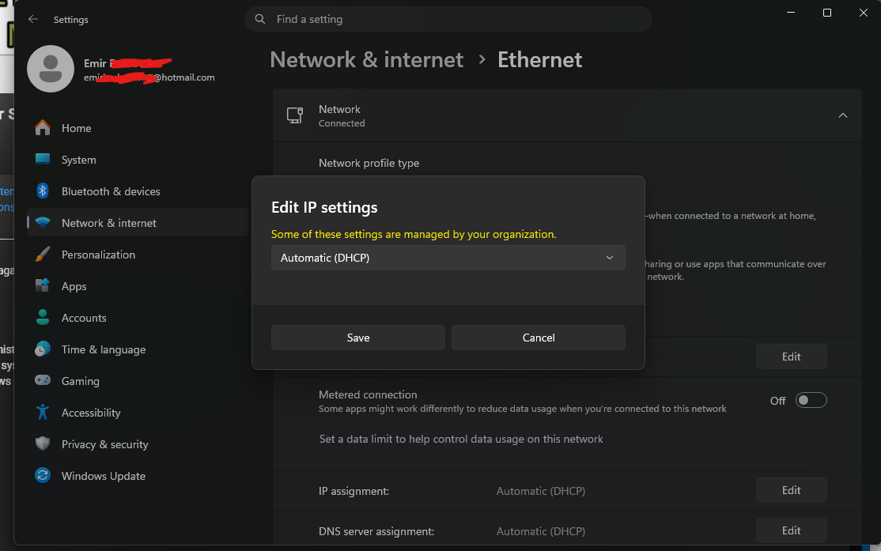Click the Apps icon in sidebar
The height and width of the screenshot is (551, 881).
click(x=43, y=286)
